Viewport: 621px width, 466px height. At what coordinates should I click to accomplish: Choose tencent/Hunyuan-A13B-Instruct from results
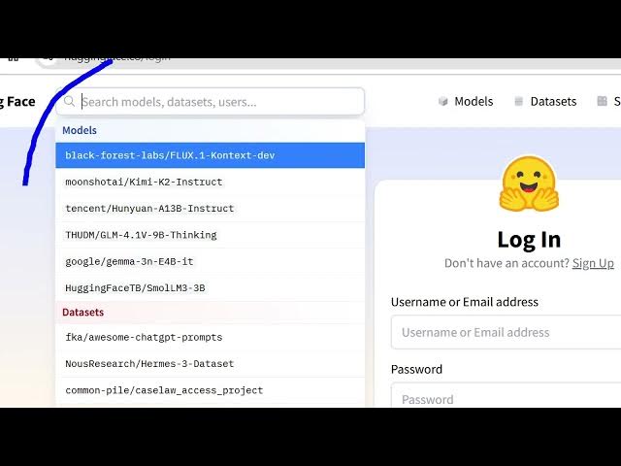pos(211,209)
